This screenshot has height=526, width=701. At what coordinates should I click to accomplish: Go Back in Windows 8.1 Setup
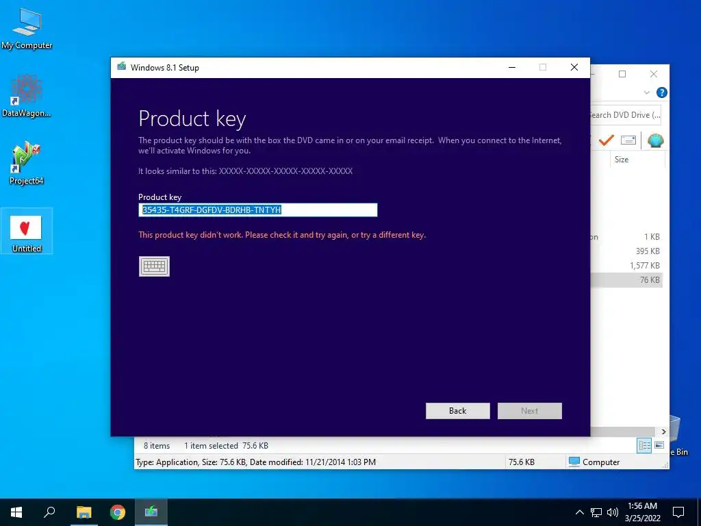[x=458, y=411]
